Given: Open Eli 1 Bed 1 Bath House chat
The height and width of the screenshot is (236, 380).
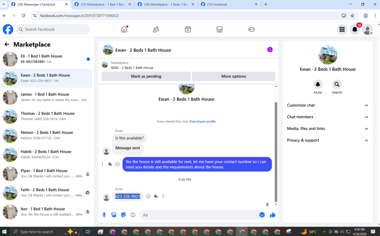Looking at the screenshot, I should tap(46, 59).
